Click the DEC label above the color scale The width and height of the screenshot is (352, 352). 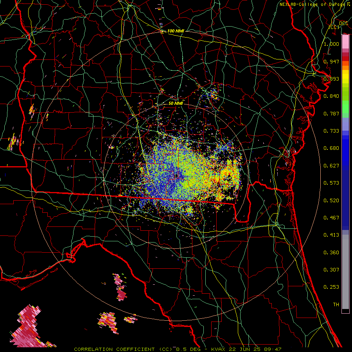point(343,23)
